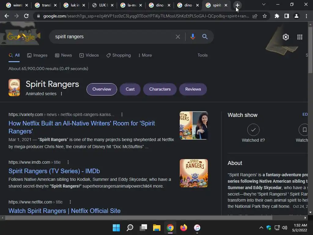Click the forward navigation arrow

(17, 16)
